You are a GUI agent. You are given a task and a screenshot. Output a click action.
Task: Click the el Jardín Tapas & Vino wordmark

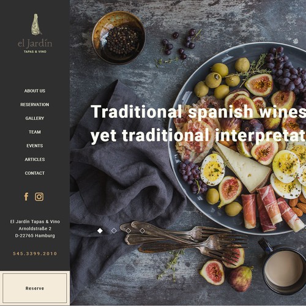point(35,46)
